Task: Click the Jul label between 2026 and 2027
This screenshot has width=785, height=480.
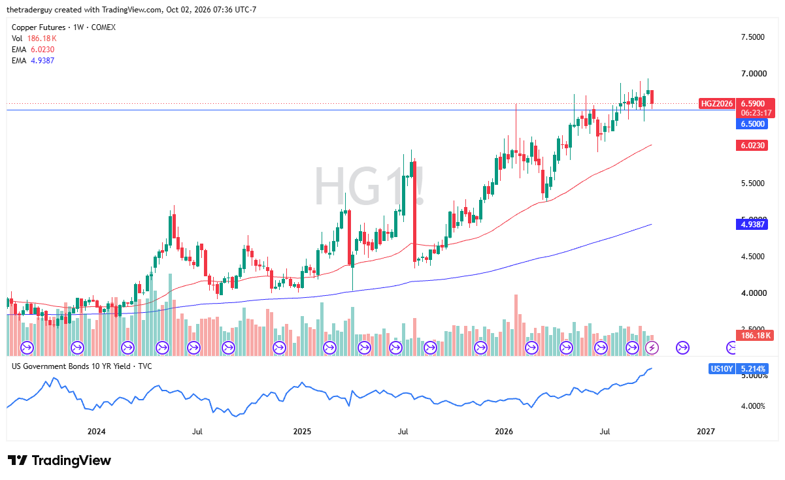Action: click(605, 432)
